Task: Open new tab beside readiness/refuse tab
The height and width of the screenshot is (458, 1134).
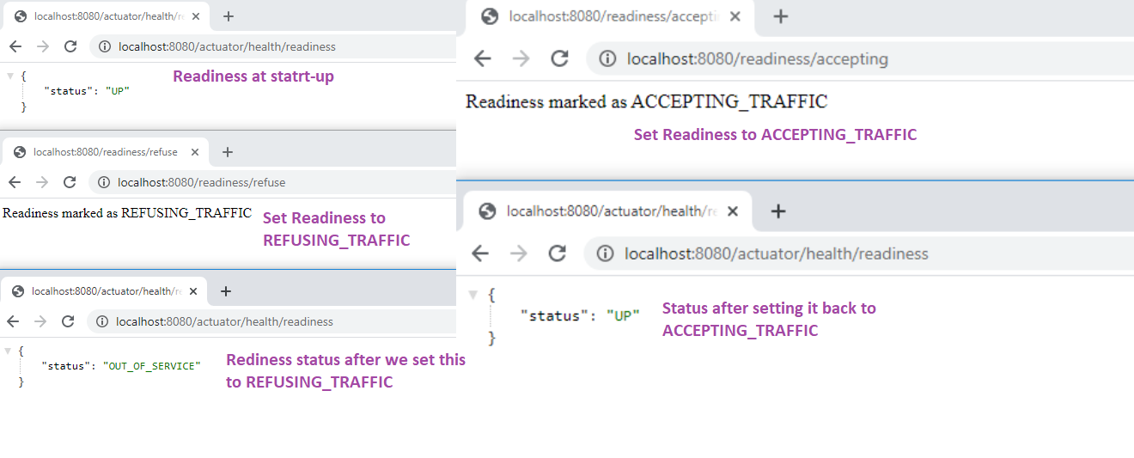Action: tap(228, 152)
